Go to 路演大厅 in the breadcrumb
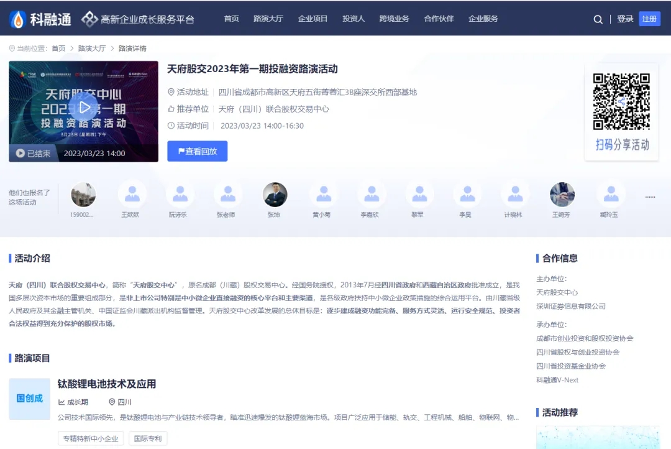The width and height of the screenshot is (671, 449). tap(92, 49)
